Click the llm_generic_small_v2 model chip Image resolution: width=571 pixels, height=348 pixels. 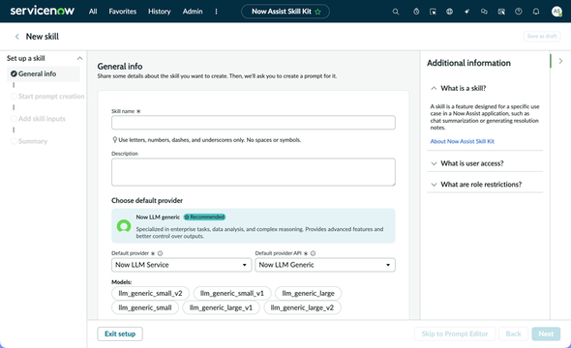point(150,294)
